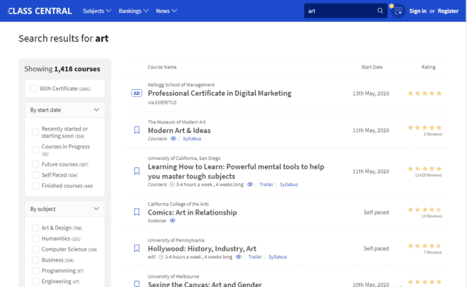Check the Programming subject filter

coord(35,271)
